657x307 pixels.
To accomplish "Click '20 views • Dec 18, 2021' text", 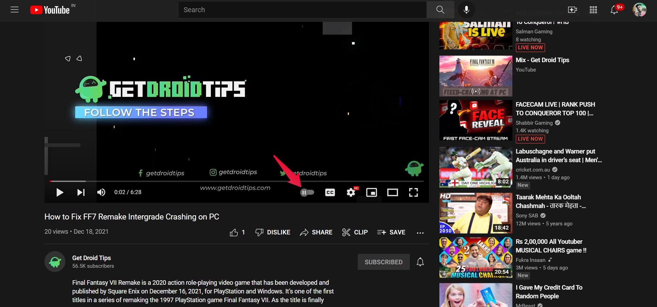I will 76,232.
